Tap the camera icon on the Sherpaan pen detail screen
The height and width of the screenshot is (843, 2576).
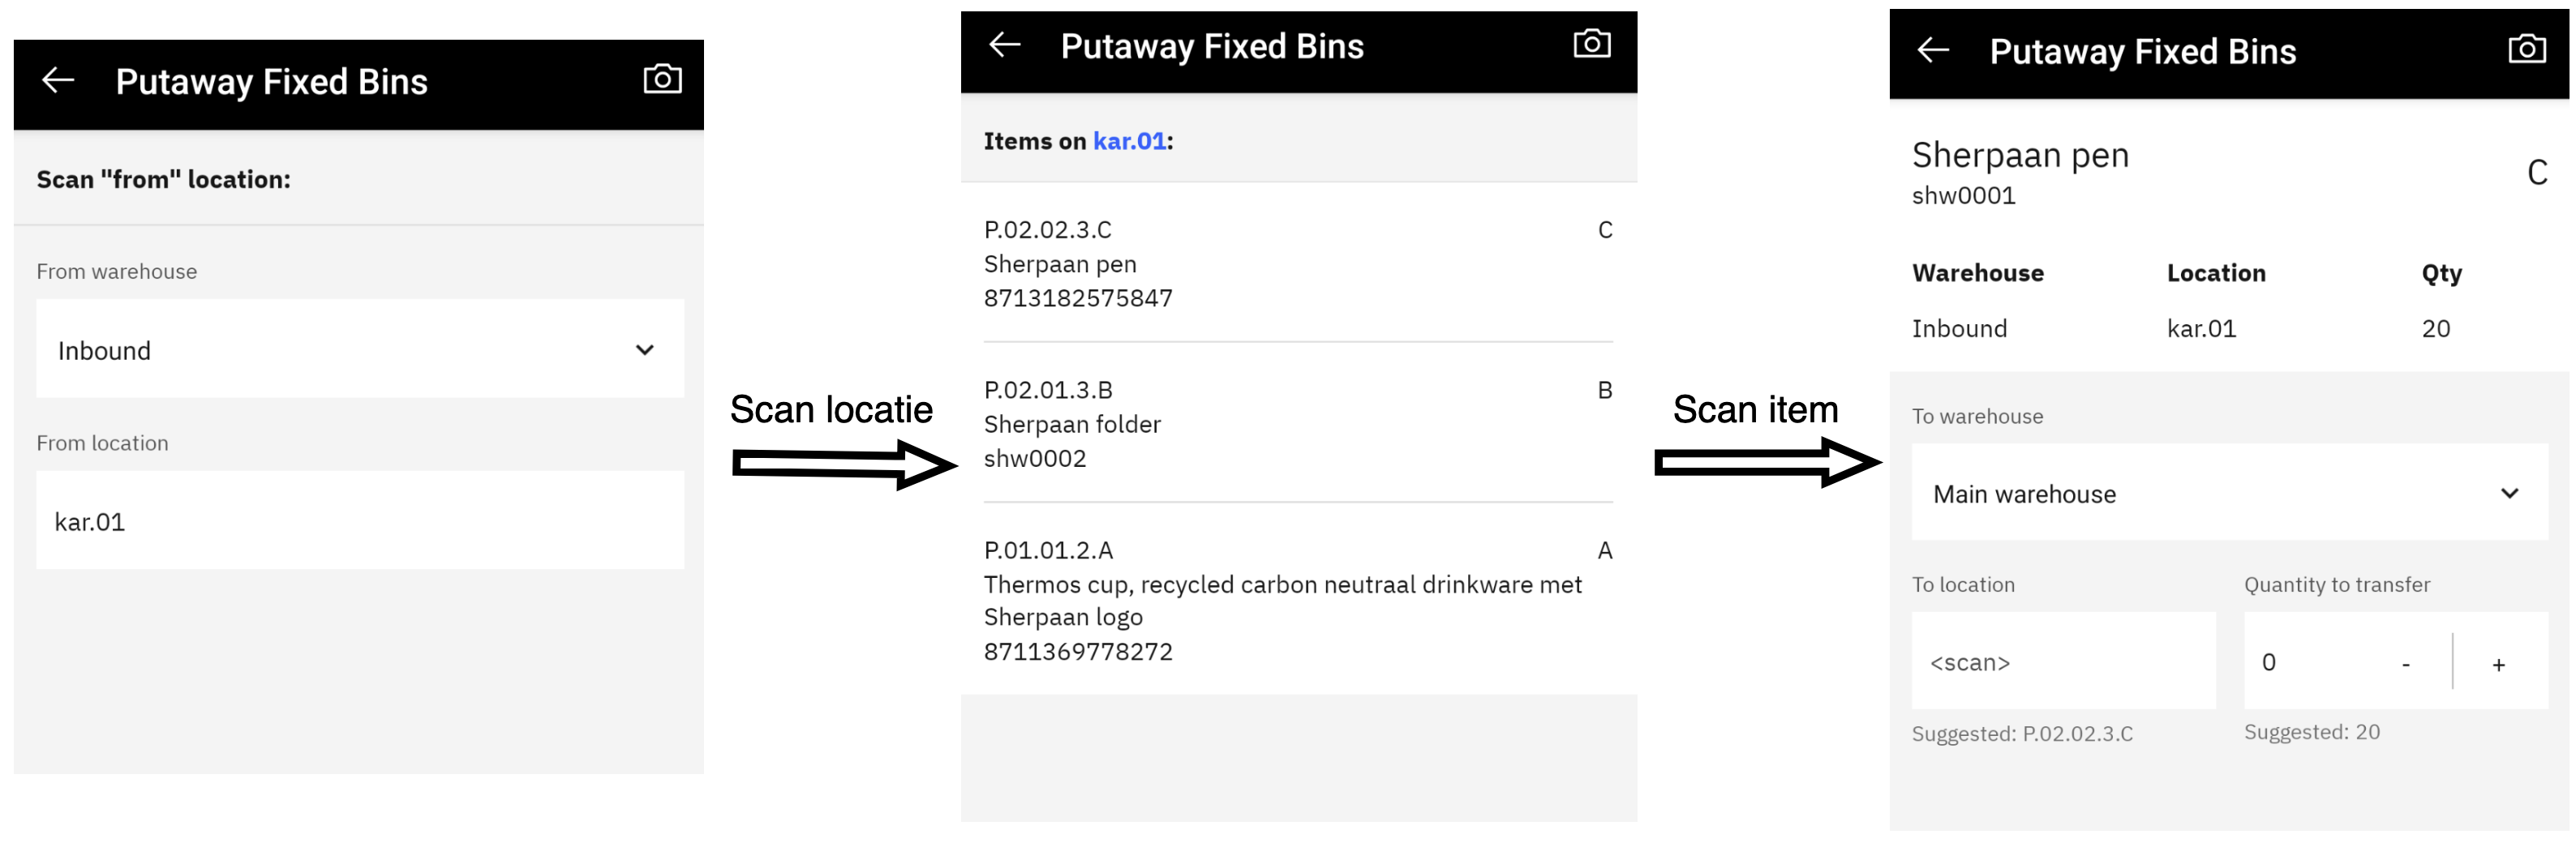[x=2526, y=50]
